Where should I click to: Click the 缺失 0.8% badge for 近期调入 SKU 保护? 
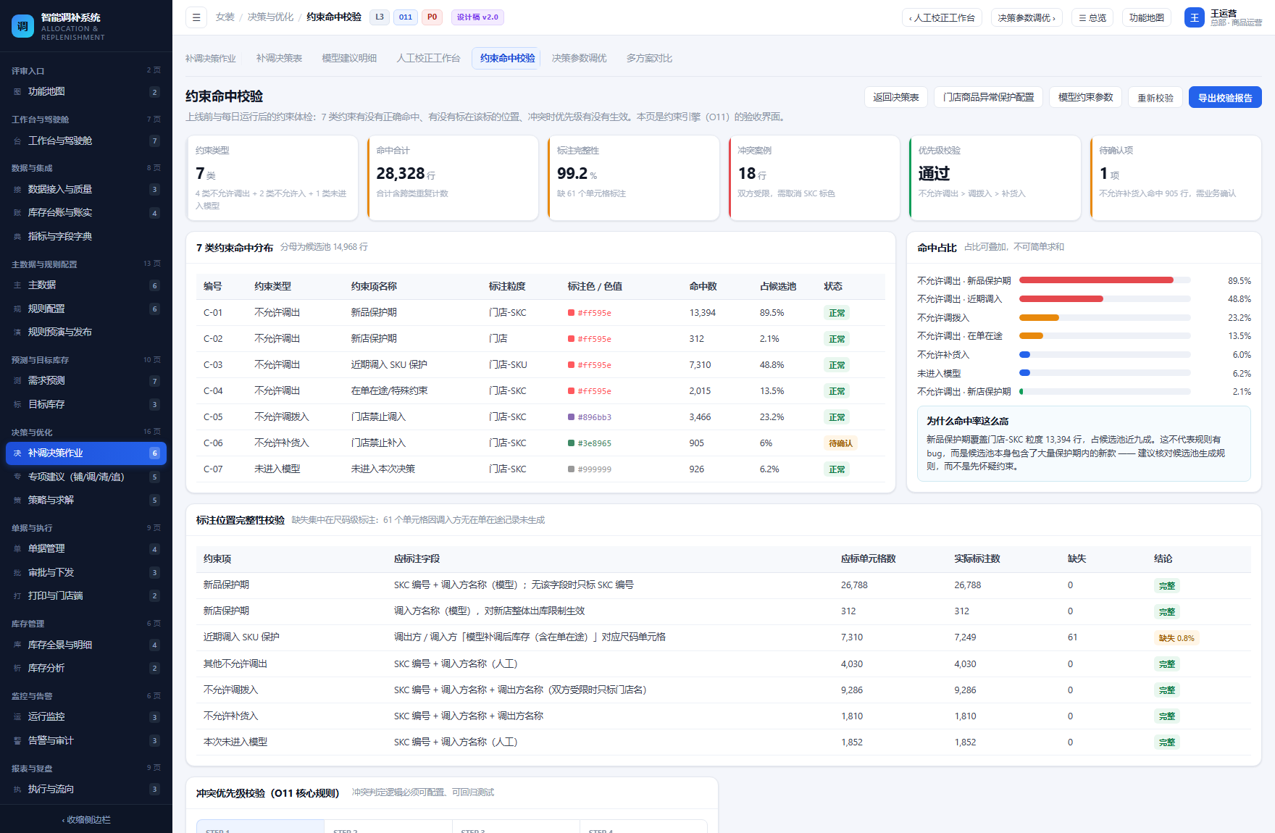tap(1176, 638)
